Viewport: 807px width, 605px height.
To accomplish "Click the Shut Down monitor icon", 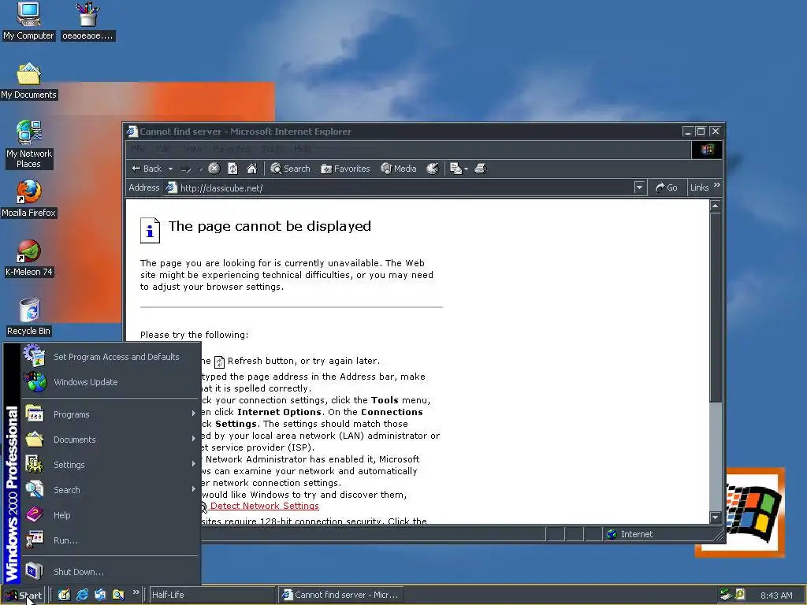I will tap(35, 571).
